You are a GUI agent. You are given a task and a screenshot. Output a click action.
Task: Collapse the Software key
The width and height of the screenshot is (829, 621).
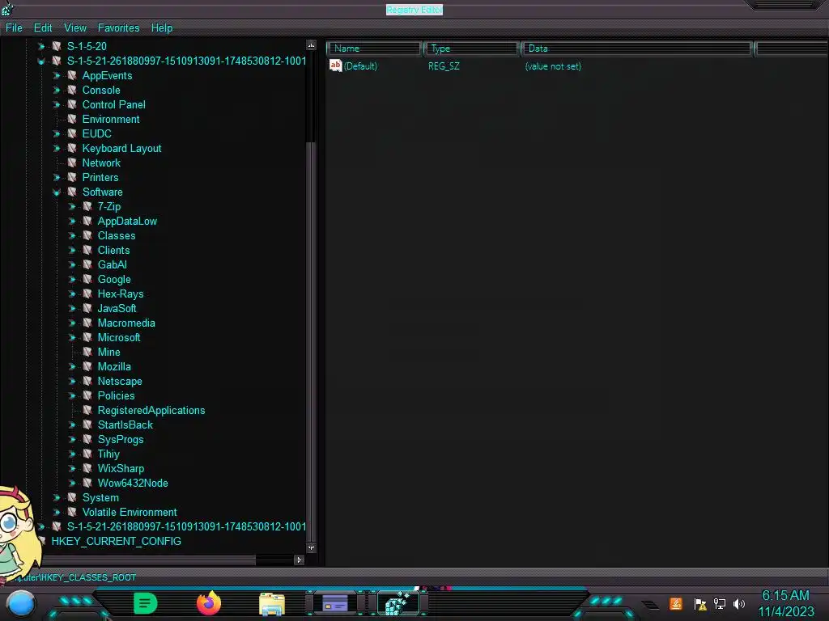click(x=57, y=192)
